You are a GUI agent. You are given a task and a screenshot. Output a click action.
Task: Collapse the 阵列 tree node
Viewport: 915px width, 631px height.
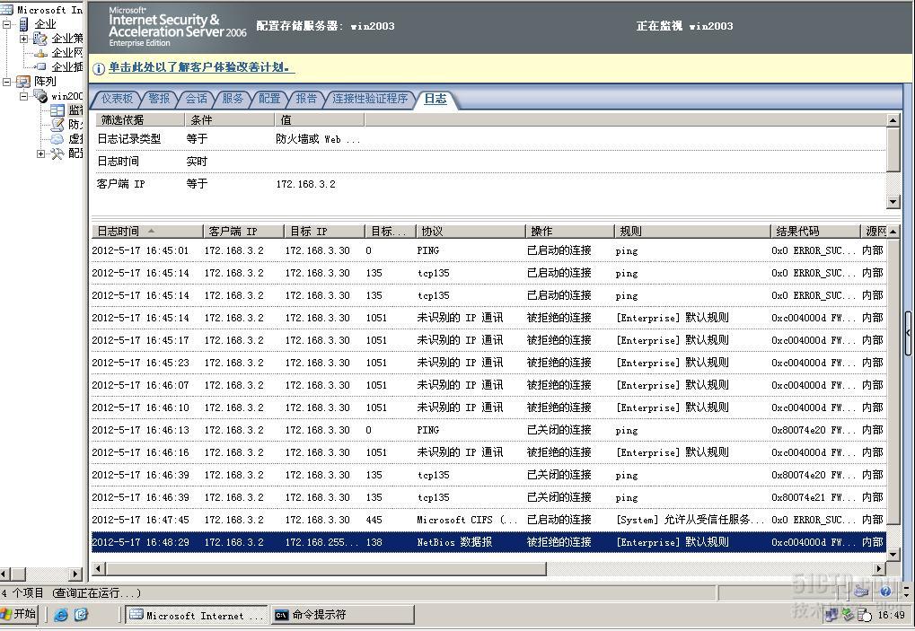point(7,82)
